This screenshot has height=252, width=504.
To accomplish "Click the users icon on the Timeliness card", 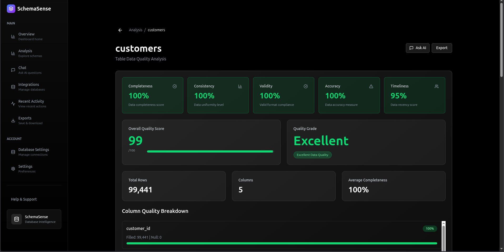I will click(x=436, y=86).
